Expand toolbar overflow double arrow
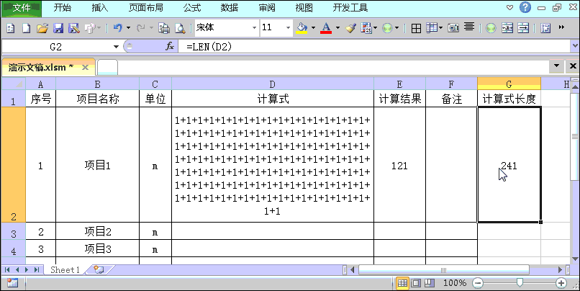Image resolution: width=580 pixels, height=291 pixels. click(561, 27)
